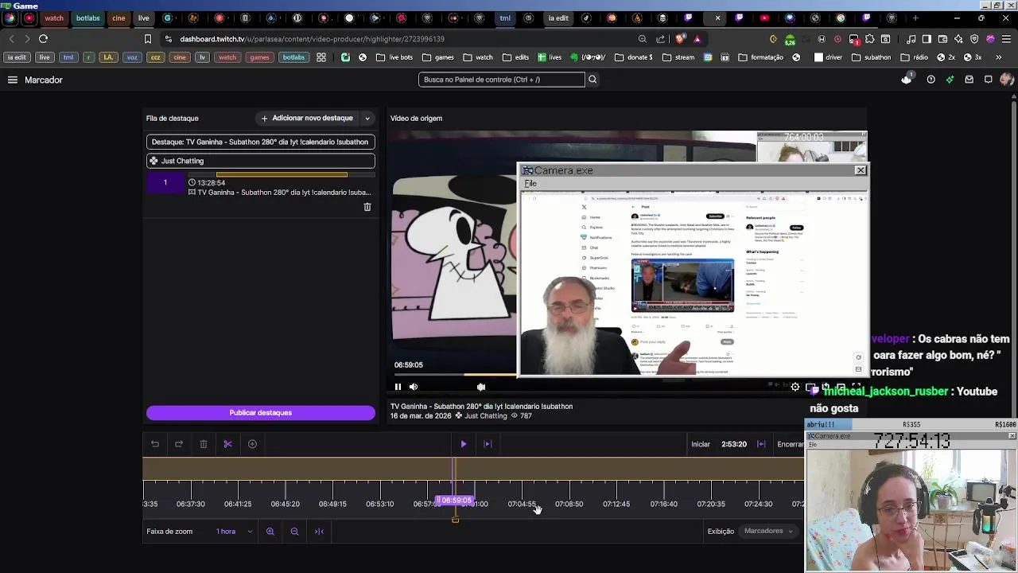Play the highlight from the timeline toolbar

coord(464,444)
